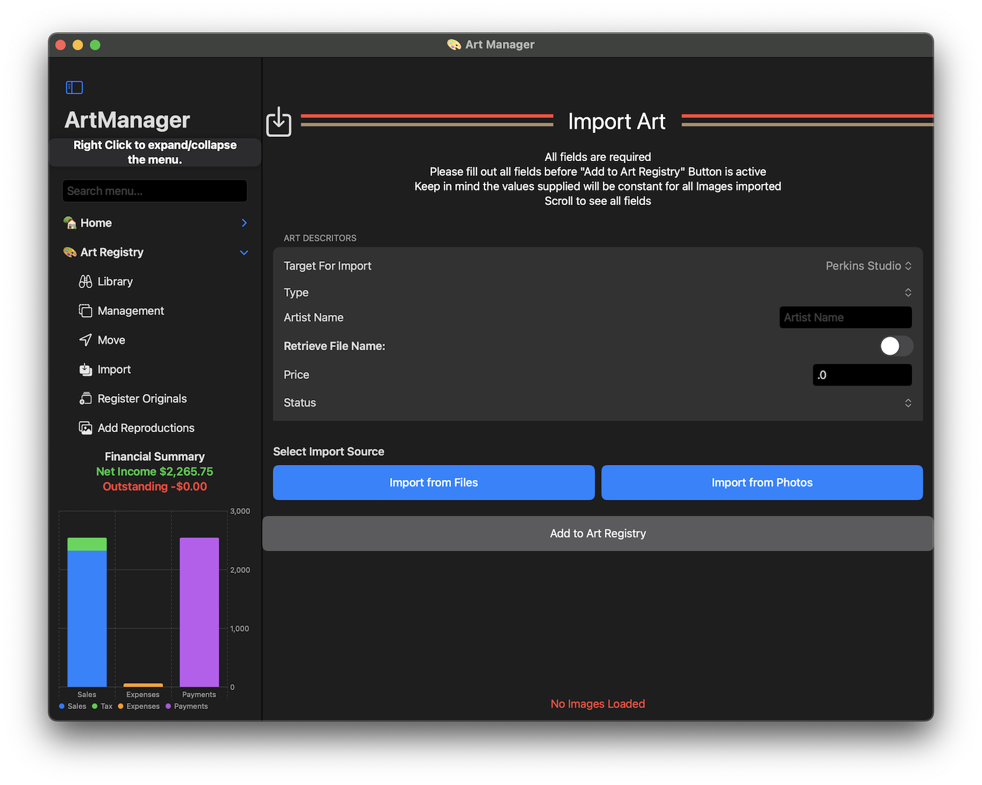Image resolution: width=982 pixels, height=785 pixels.
Task: Click the Import tray icon in sidebar
Action: (85, 369)
